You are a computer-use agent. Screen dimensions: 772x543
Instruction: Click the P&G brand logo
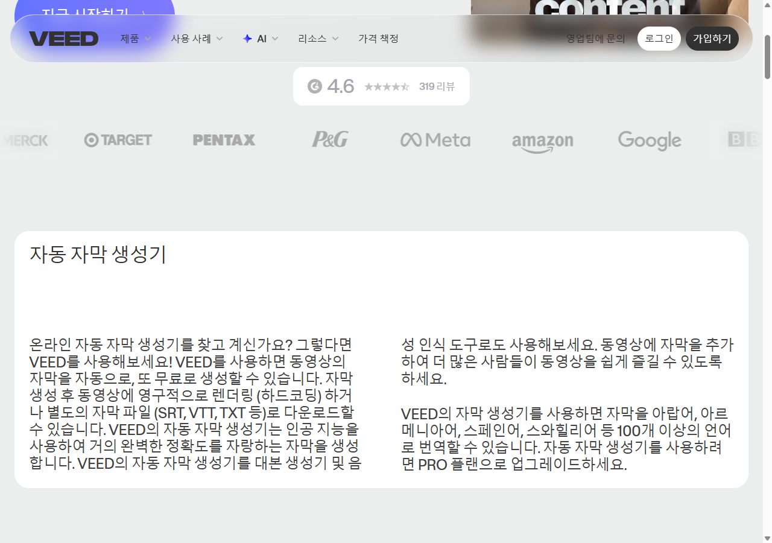tap(329, 139)
